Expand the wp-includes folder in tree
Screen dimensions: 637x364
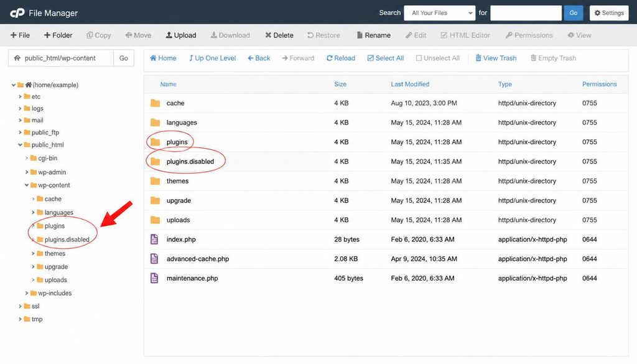pos(27,293)
